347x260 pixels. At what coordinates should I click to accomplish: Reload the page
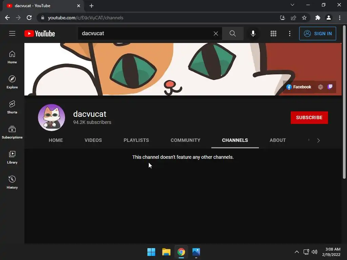(x=29, y=18)
